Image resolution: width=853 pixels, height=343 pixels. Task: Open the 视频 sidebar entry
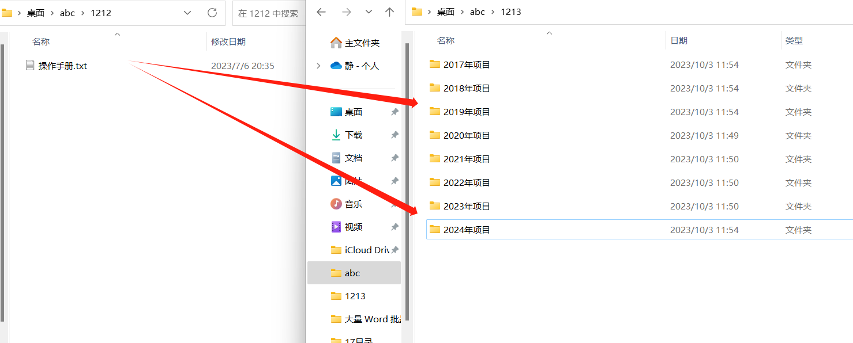click(x=353, y=226)
